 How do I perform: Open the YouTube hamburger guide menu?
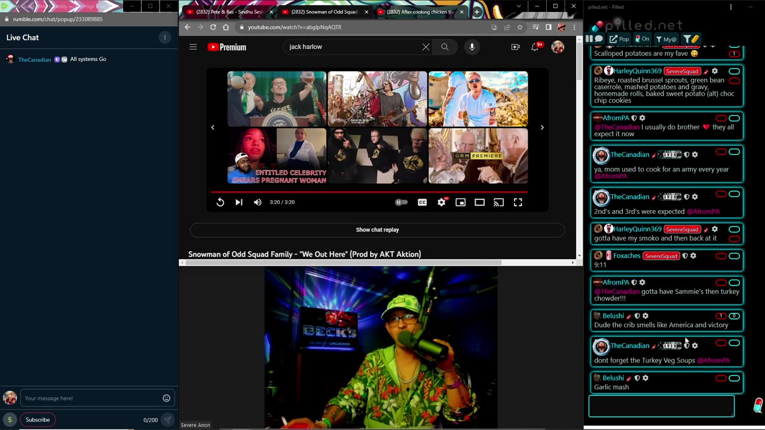(193, 47)
